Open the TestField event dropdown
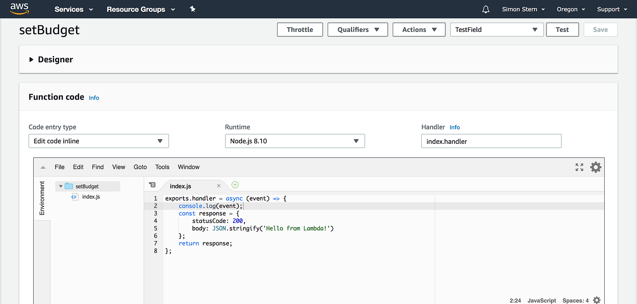The width and height of the screenshot is (637, 304). click(497, 30)
